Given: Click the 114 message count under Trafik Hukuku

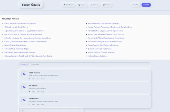Looking at the screenshot, I should tap(38, 79).
